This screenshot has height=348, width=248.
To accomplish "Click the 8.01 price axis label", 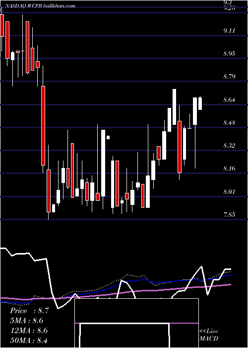I will 229,191.
